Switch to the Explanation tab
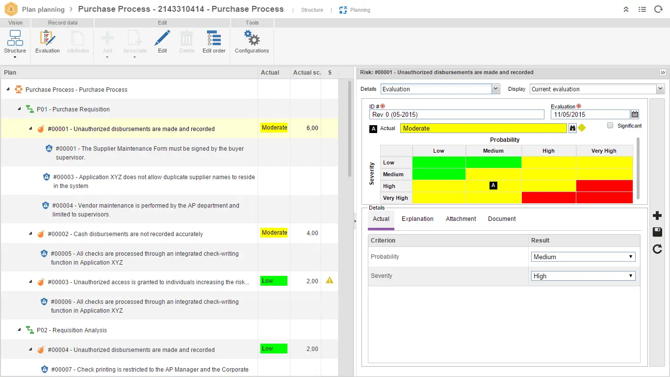 pyautogui.click(x=417, y=219)
